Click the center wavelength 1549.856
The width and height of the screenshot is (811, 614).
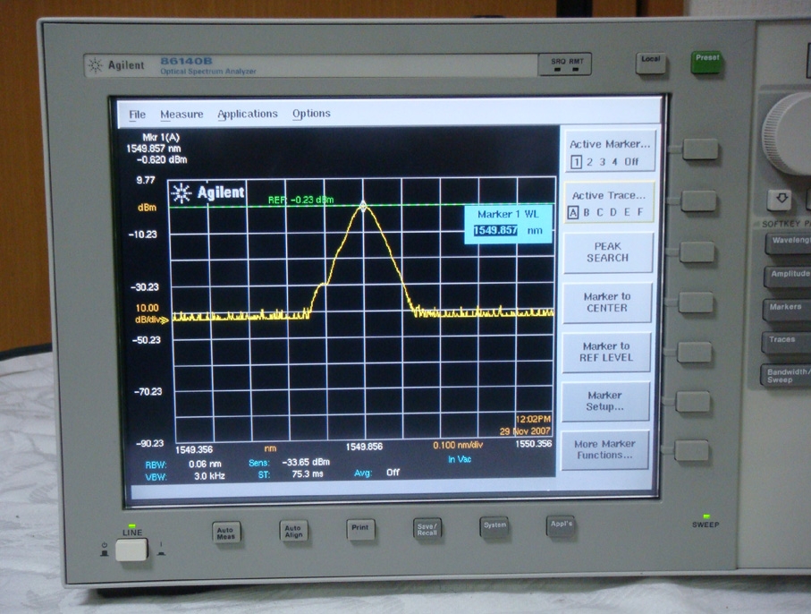pos(364,447)
